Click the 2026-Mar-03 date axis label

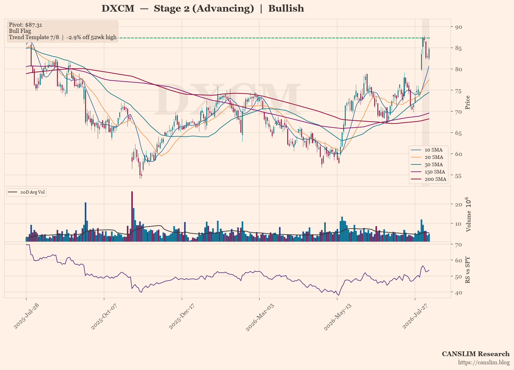tap(259, 317)
